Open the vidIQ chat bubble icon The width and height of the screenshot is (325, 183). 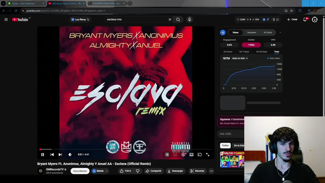tap(278, 20)
